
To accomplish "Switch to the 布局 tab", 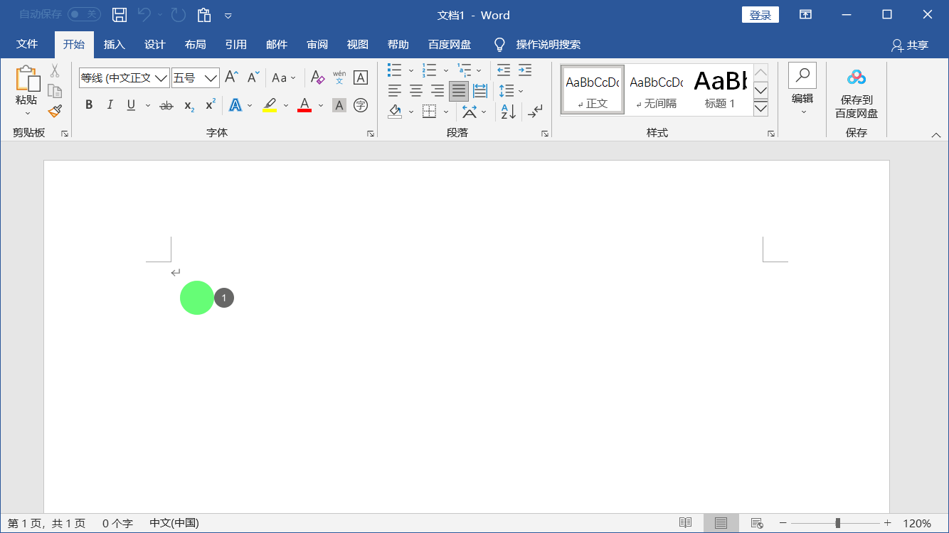I will (x=196, y=44).
